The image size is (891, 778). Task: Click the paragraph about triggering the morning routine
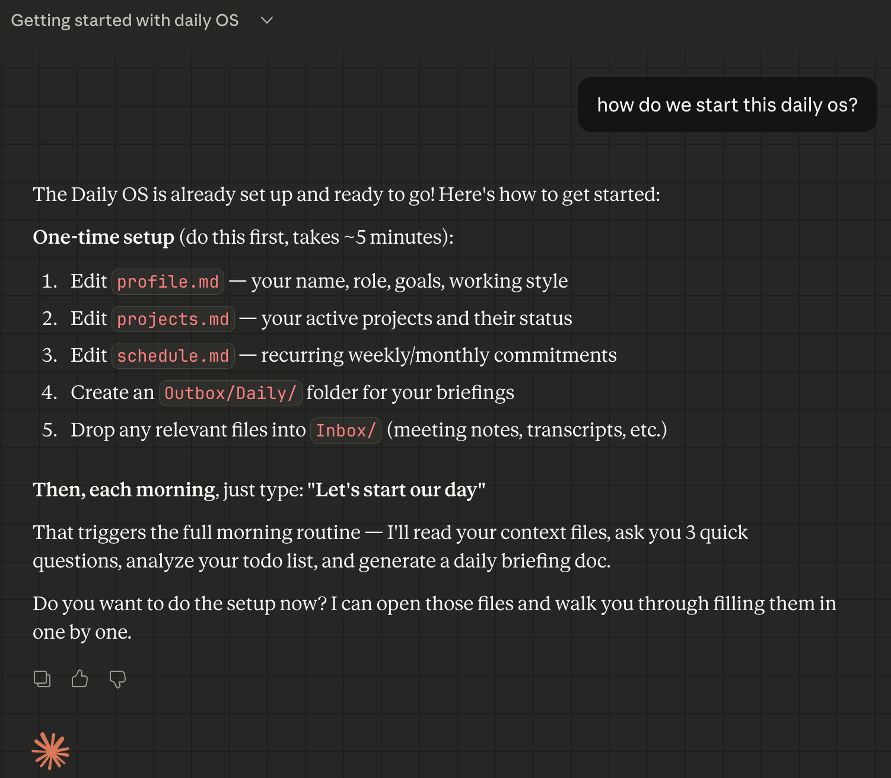pos(390,547)
